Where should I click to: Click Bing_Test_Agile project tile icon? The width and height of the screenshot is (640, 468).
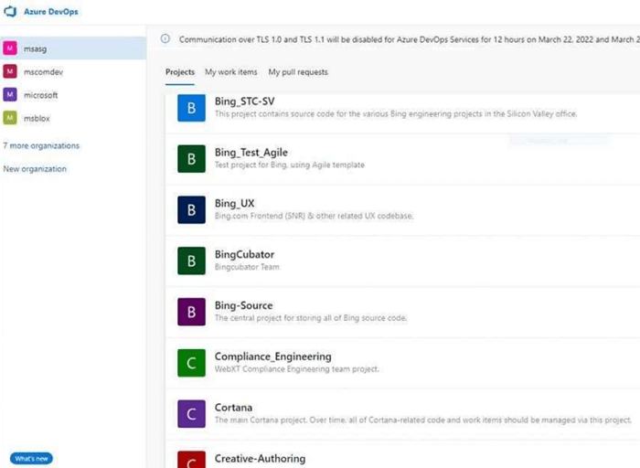pos(191,159)
